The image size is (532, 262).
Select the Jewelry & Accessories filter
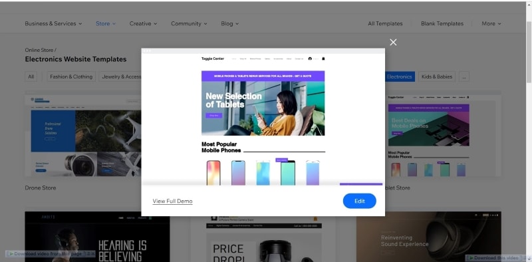120,76
